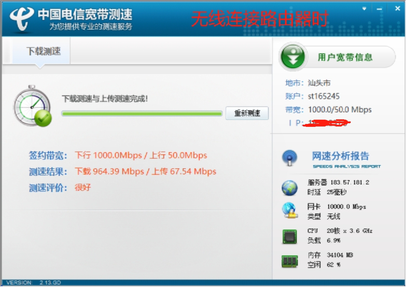Select latency value 25毫秒
The image size is (406, 287).
coord(337,192)
